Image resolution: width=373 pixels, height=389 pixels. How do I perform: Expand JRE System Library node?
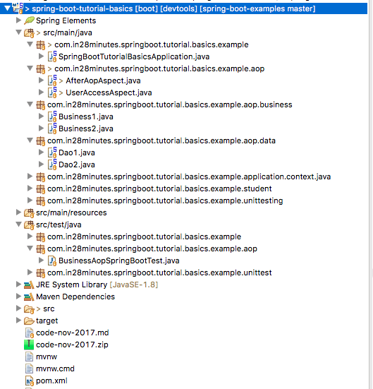point(18,284)
